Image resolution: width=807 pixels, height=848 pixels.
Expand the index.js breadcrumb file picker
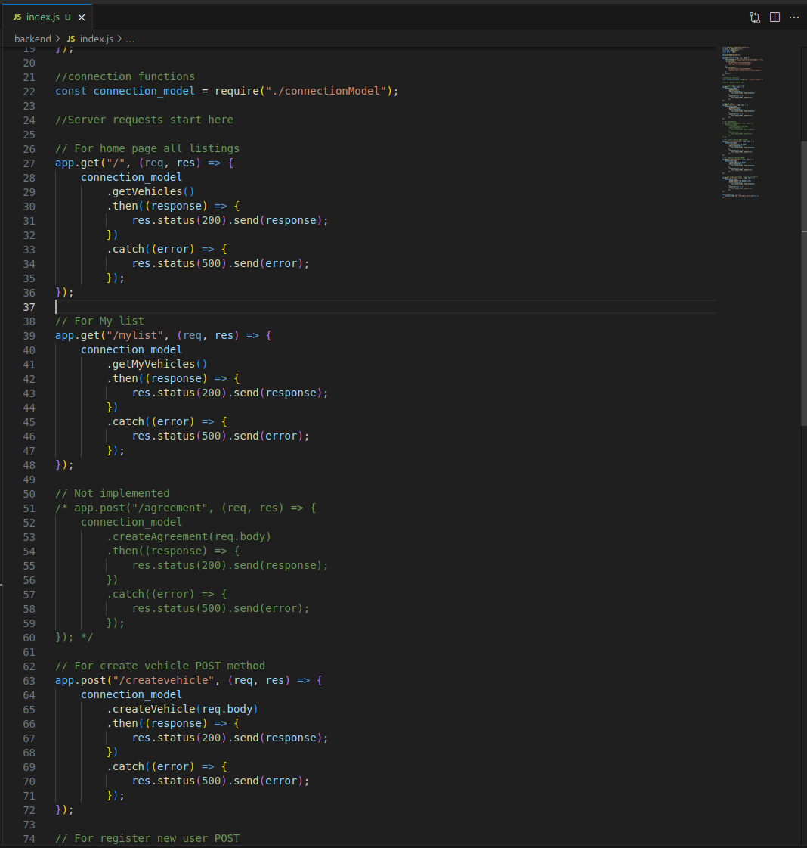pos(96,39)
